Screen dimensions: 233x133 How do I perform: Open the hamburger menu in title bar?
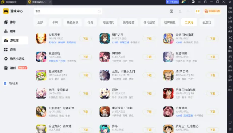pos(200,2)
